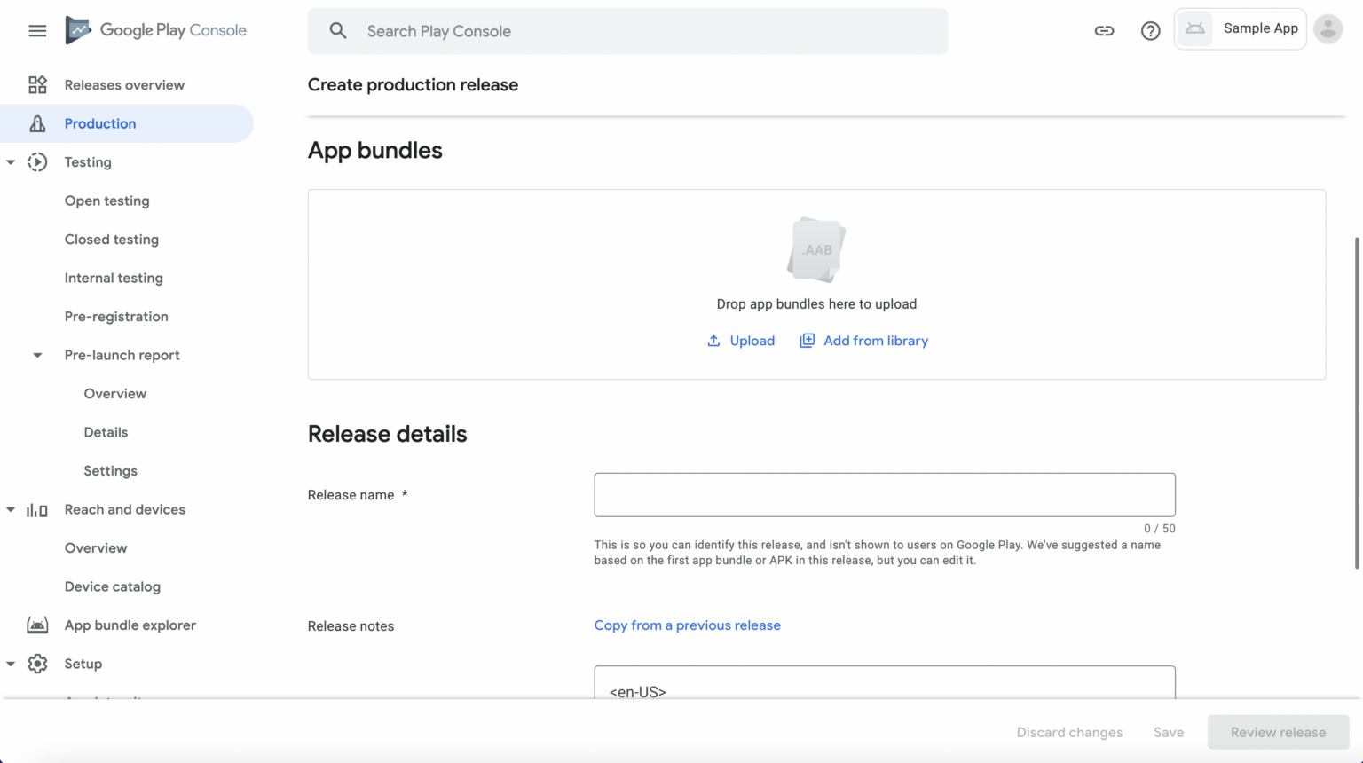Click the 'Release details' heading

[387, 434]
